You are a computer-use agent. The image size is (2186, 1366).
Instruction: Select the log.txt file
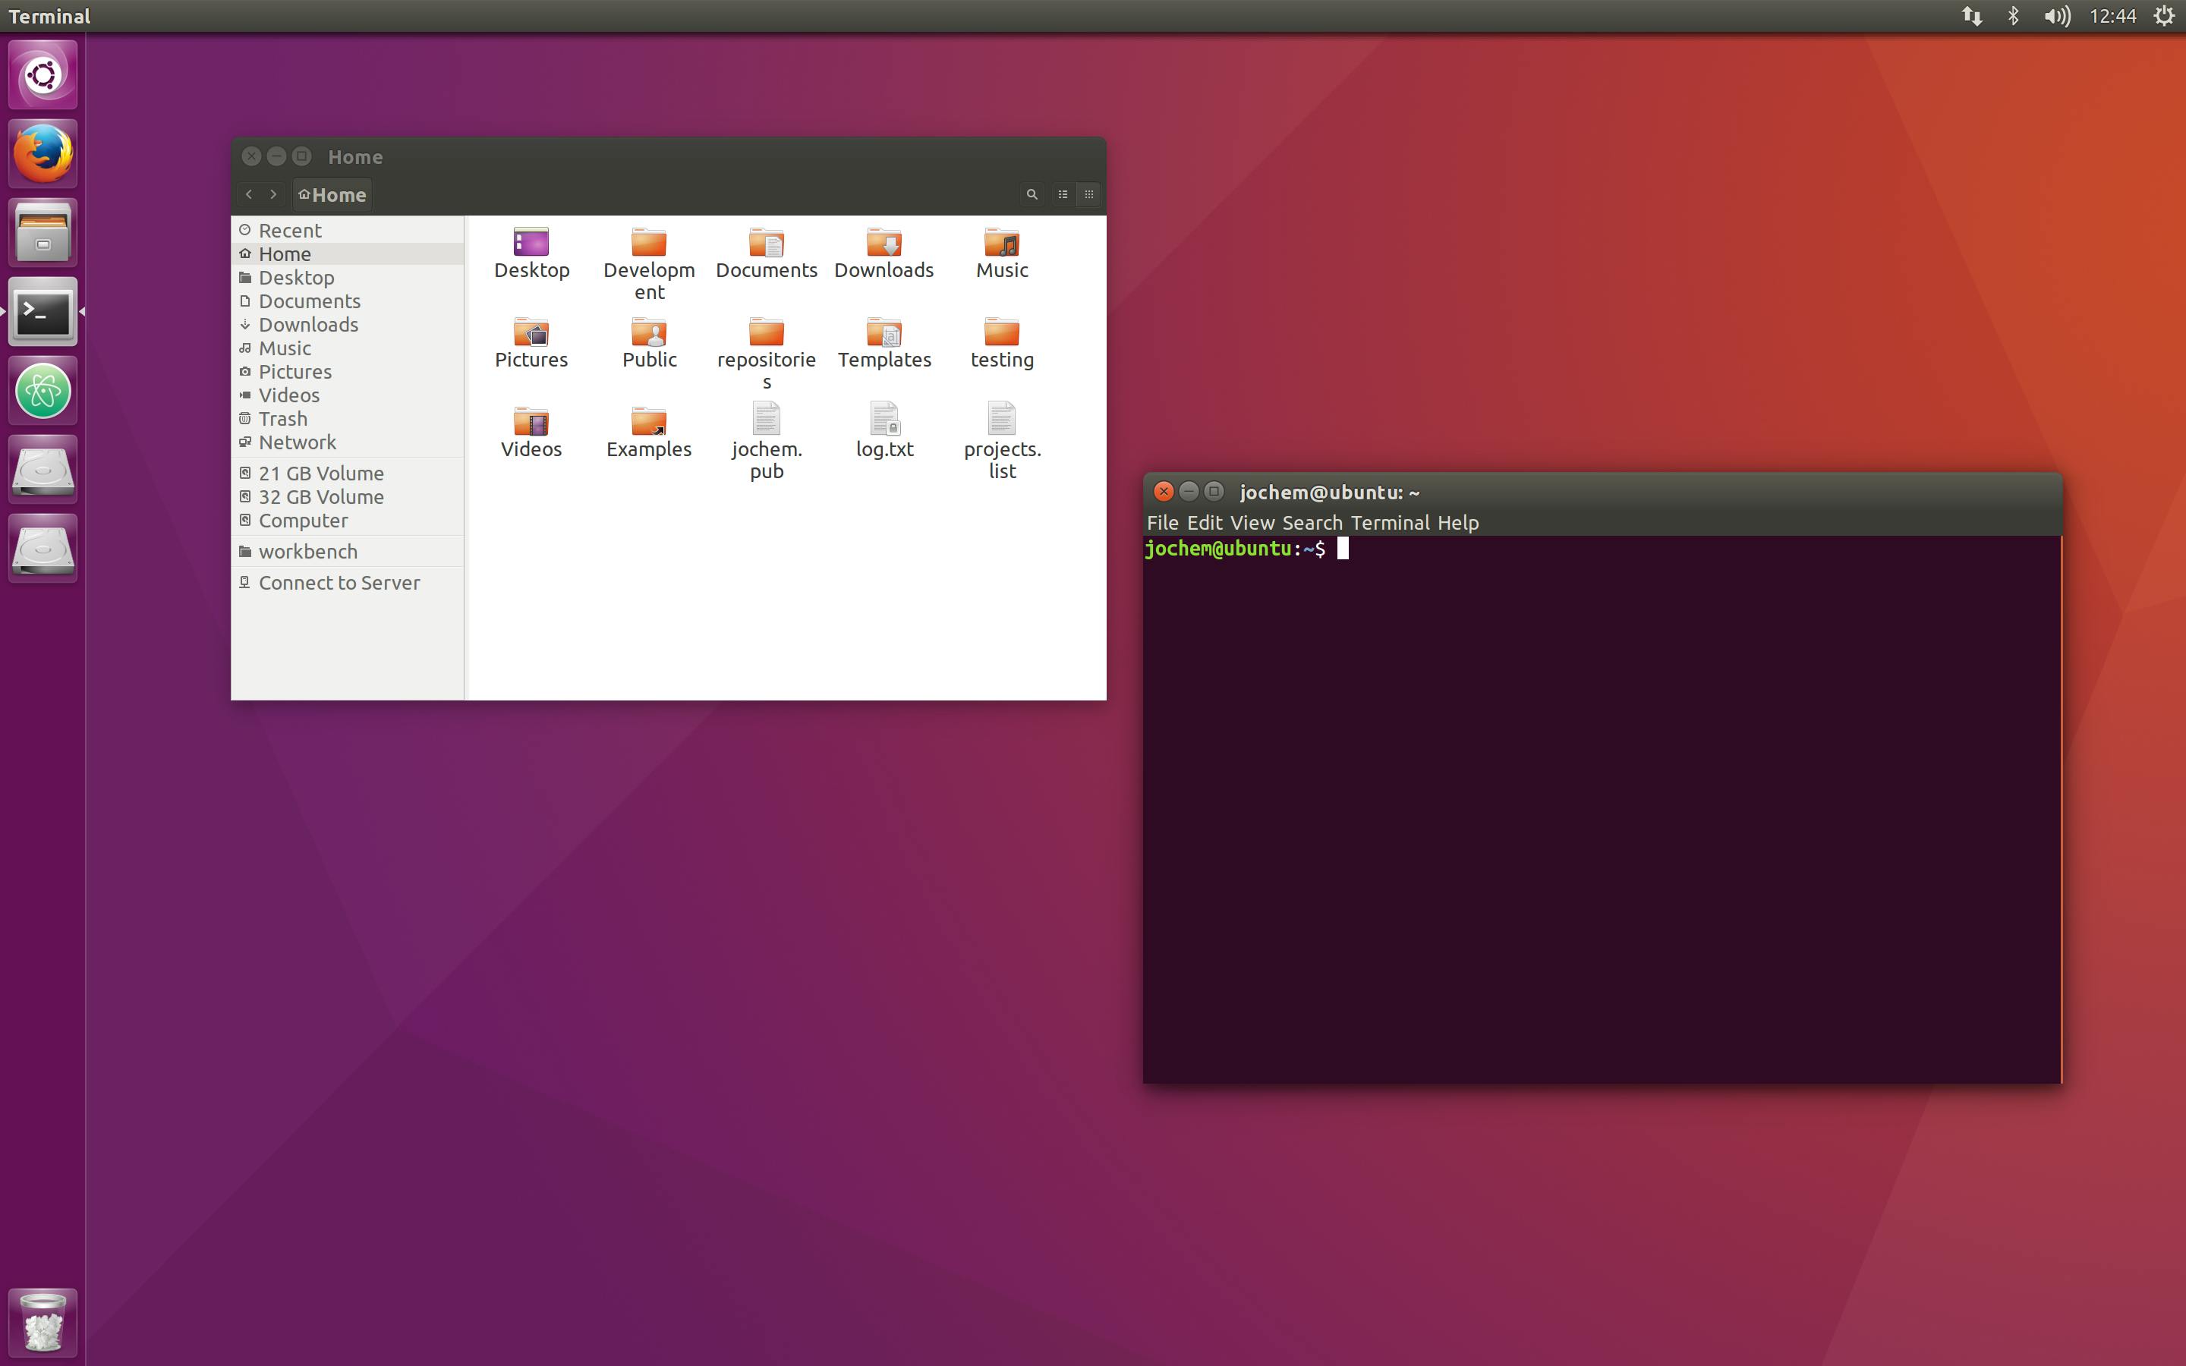884,419
